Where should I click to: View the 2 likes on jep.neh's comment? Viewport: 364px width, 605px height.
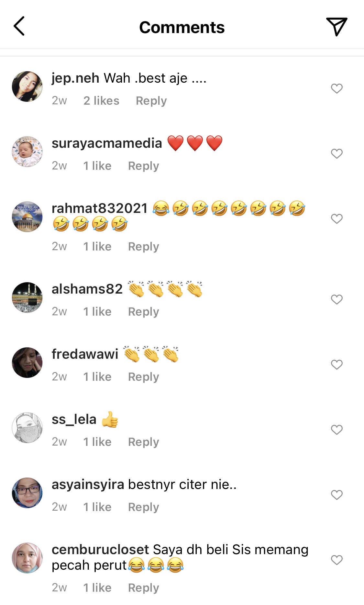tap(101, 101)
